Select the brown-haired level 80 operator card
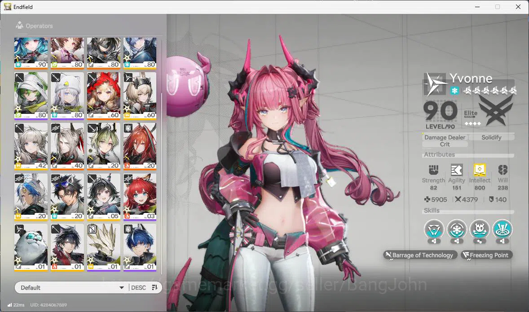Screen dimensions: 529x312 (x=67, y=53)
